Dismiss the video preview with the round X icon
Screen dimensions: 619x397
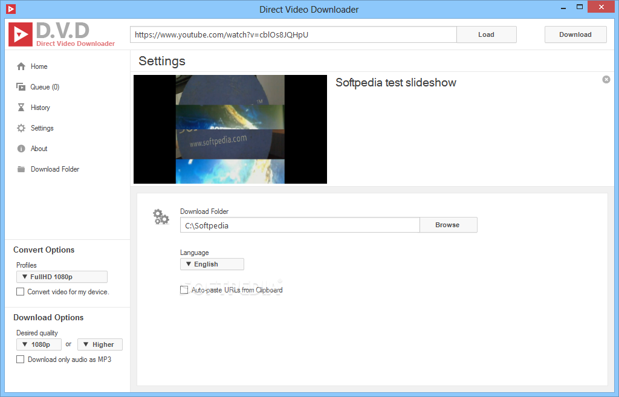(x=606, y=79)
